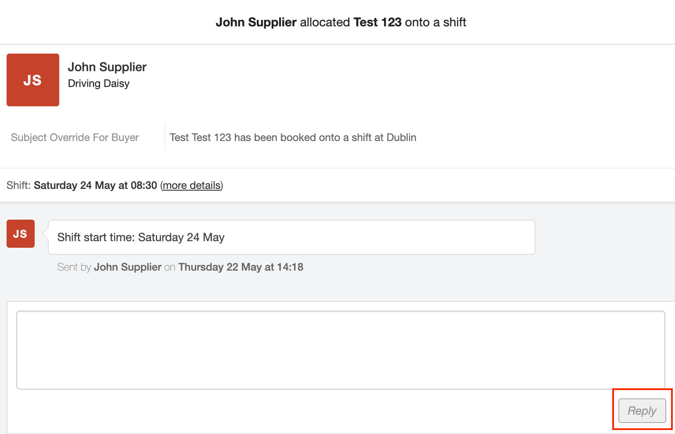Click the bold Saturday 24 May at 08:30 date
Image resolution: width=675 pixels, height=434 pixels.
95,185
